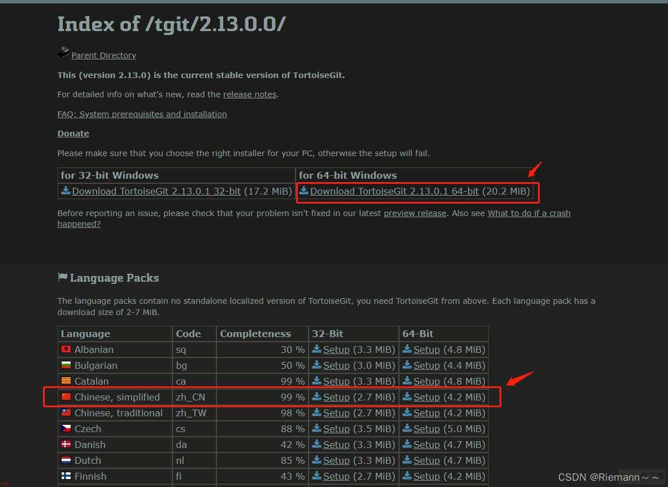Download Bulgarian 32-bit Setup
This screenshot has height=487, width=668.
tap(336, 365)
